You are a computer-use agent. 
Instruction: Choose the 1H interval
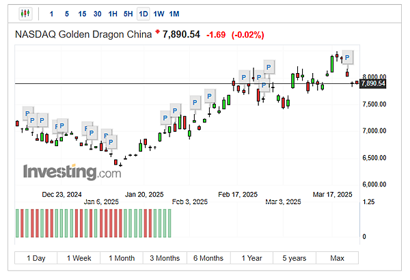113,14
